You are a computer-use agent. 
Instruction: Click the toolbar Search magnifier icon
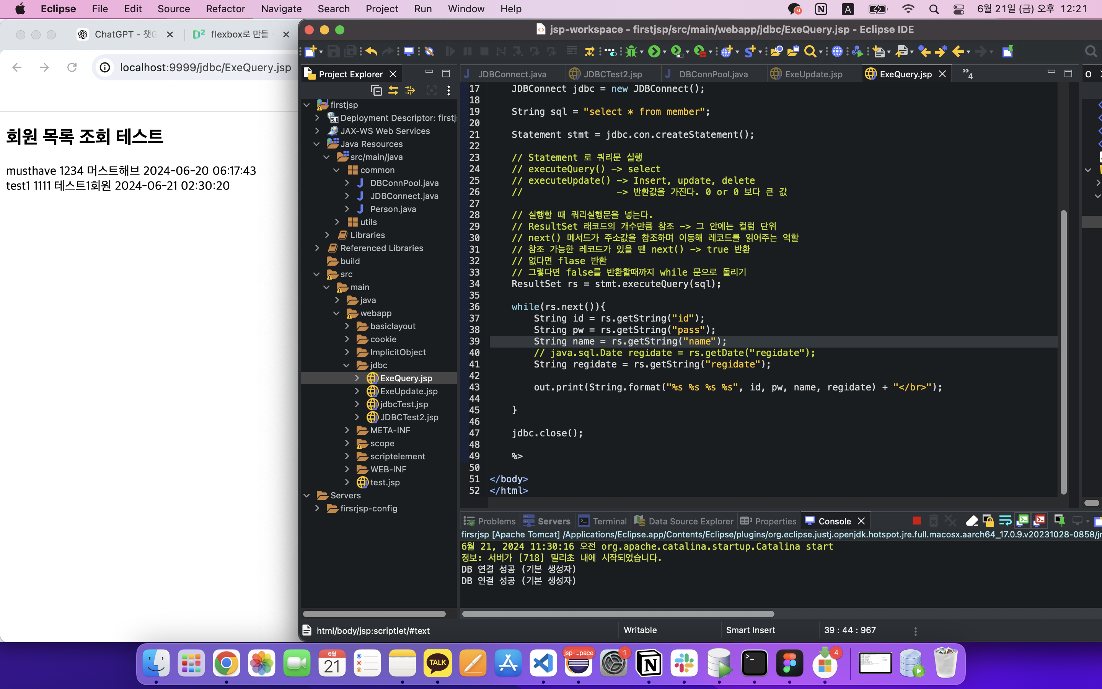pyautogui.click(x=810, y=52)
